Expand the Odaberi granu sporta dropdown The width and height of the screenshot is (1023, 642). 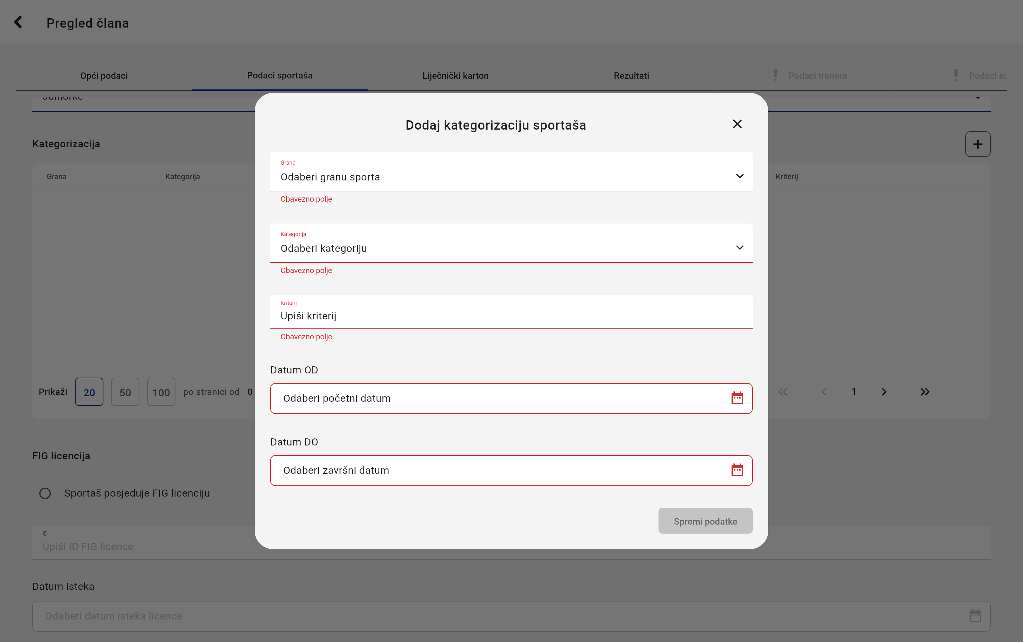(x=511, y=177)
